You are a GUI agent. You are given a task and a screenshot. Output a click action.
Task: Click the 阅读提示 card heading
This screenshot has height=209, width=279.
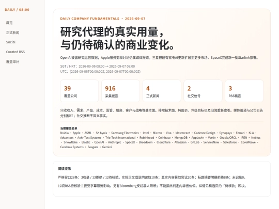pos(64,169)
